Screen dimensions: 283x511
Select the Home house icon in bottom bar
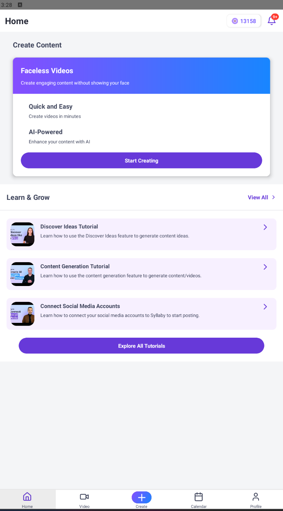[x=27, y=497]
